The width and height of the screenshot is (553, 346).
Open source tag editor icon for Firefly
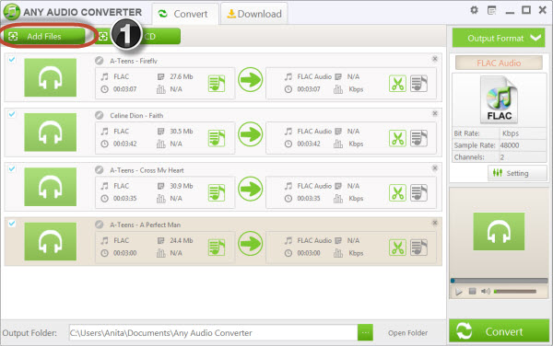pyautogui.click(x=217, y=84)
